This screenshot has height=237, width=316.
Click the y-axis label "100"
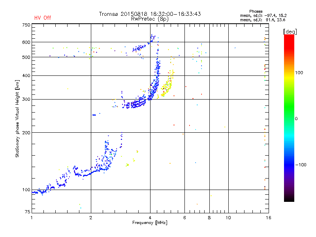(x=26, y=190)
